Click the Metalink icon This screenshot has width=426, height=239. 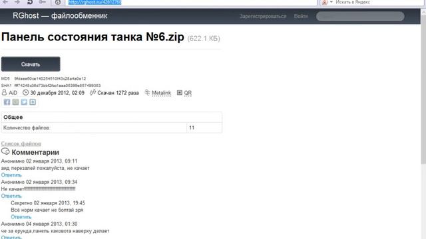click(x=147, y=92)
